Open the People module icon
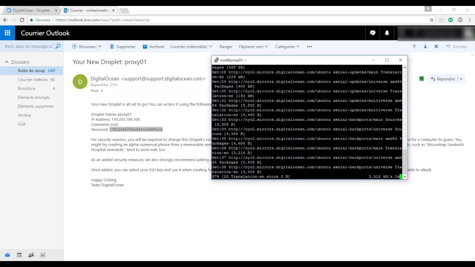The width and height of the screenshot is (475, 267). 31,255
